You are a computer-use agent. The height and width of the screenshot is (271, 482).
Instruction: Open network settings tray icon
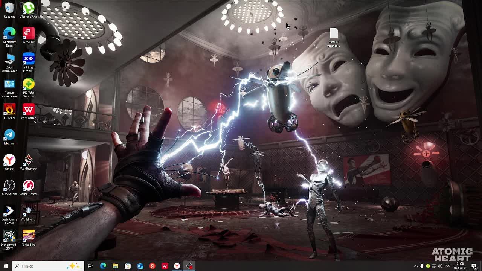point(434,266)
